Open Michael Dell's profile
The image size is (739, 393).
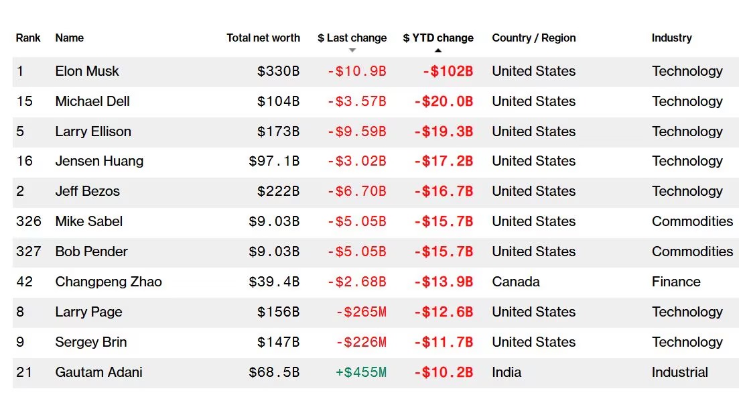pyautogui.click(x=92, y=101)
